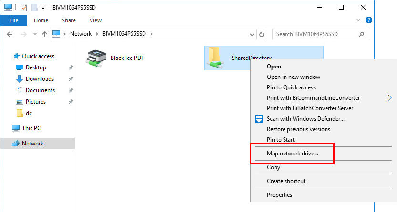397x212 pixels.
Task: Switch to the View ribbon tab
Action: coord(95,20)
